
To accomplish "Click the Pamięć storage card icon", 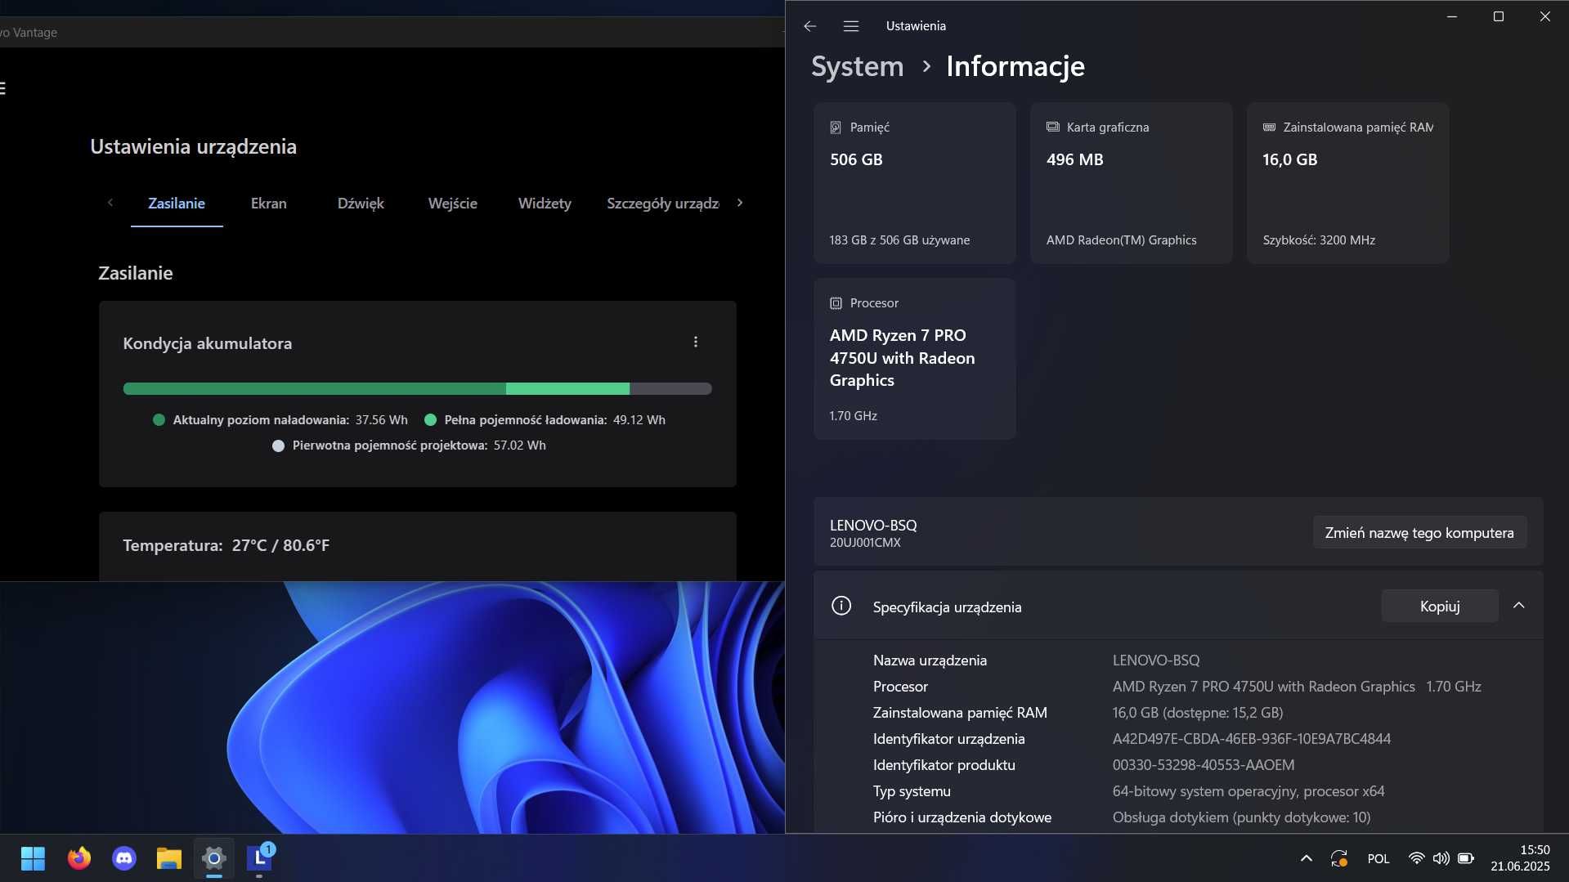I will pyautogui.click(x=836, y=128).
